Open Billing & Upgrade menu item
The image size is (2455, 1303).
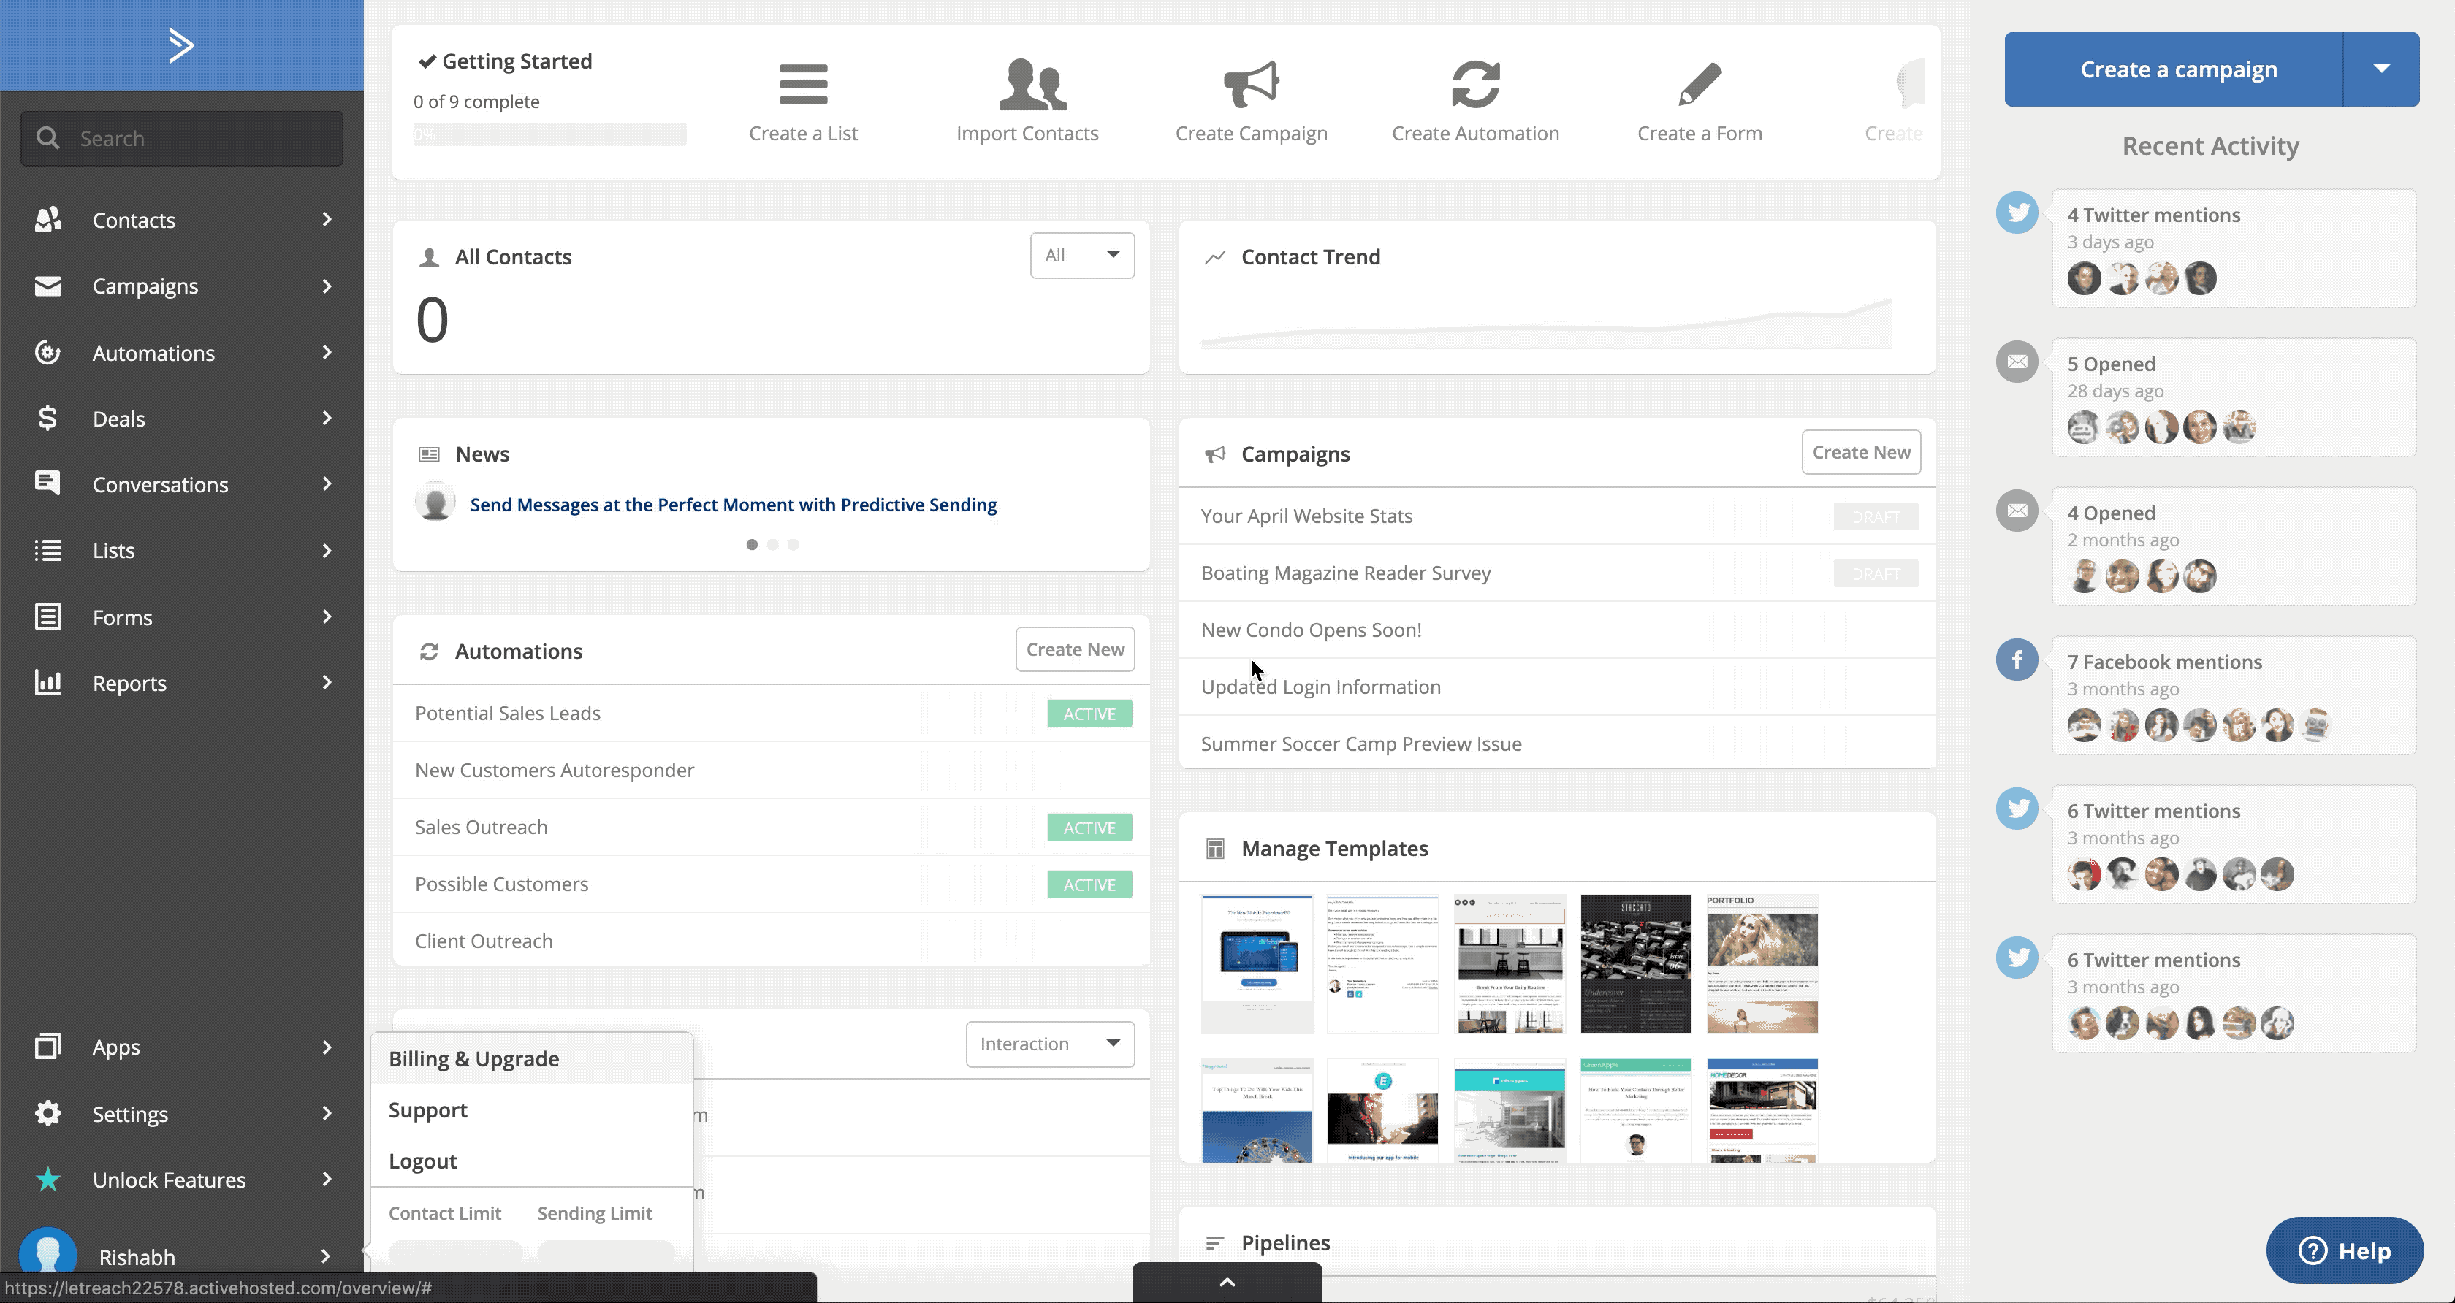tap(473, 1058)
